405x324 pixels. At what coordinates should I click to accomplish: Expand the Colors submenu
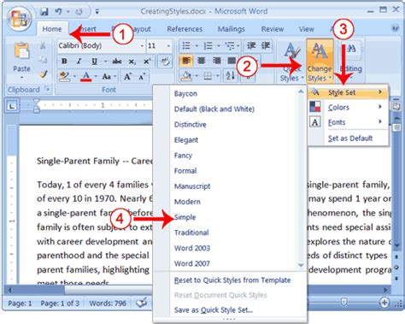coord(348,108)
